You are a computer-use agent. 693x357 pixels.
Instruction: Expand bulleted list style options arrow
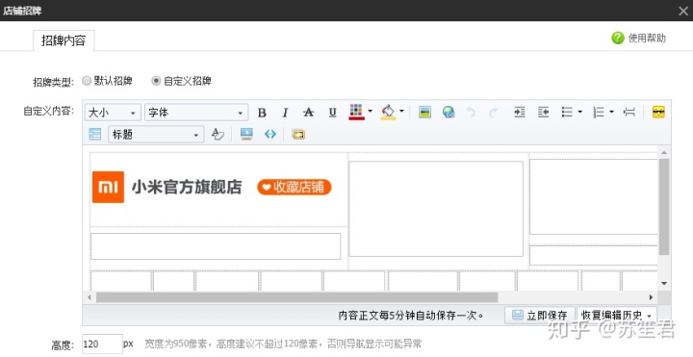coord(579,113)
